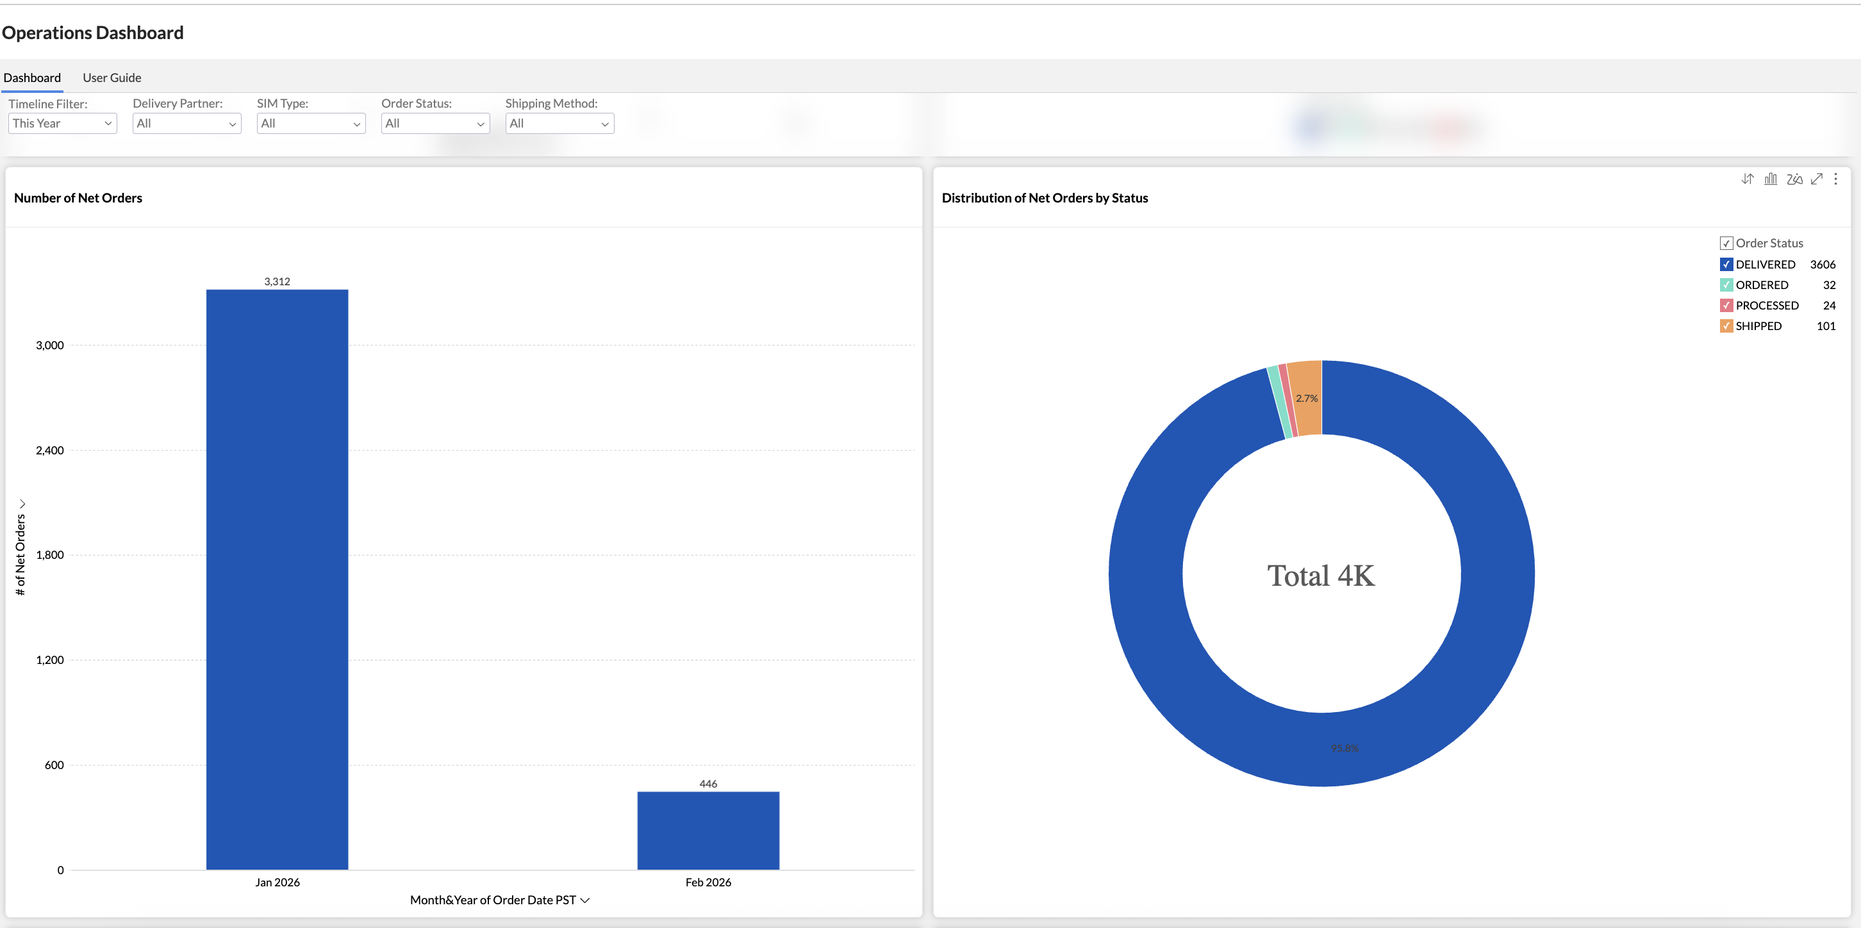Uncheck the DELIVERED legend checkbox
1861x928 pixels.
point(1726,265)
